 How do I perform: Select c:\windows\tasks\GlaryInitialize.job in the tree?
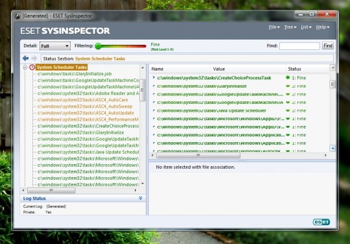click(x=75, y=74)
